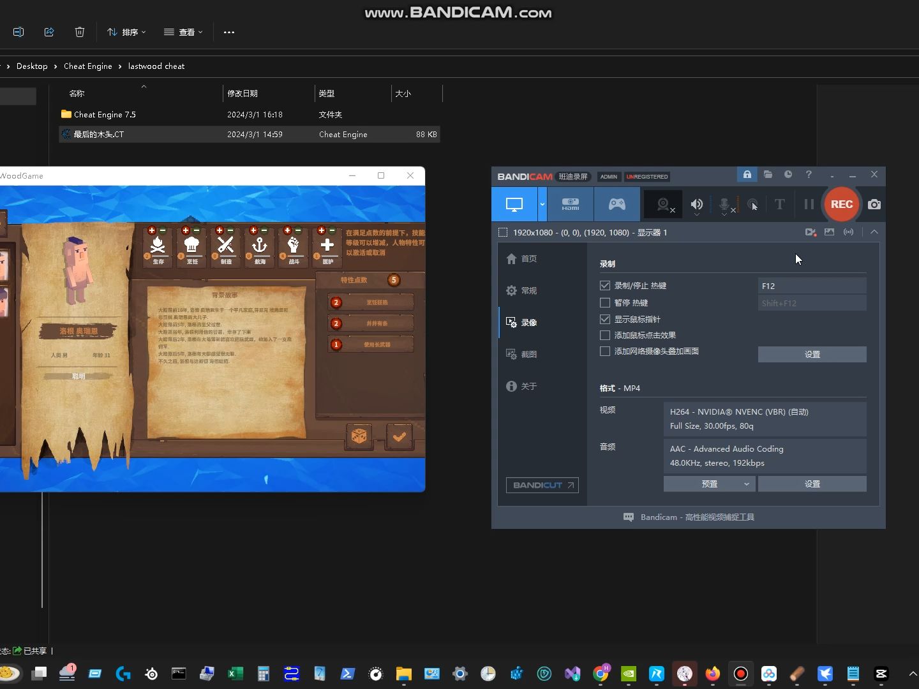Sort by 修改日期 column header
This screenshot has height=689, width=919.
tap(268, 93)
